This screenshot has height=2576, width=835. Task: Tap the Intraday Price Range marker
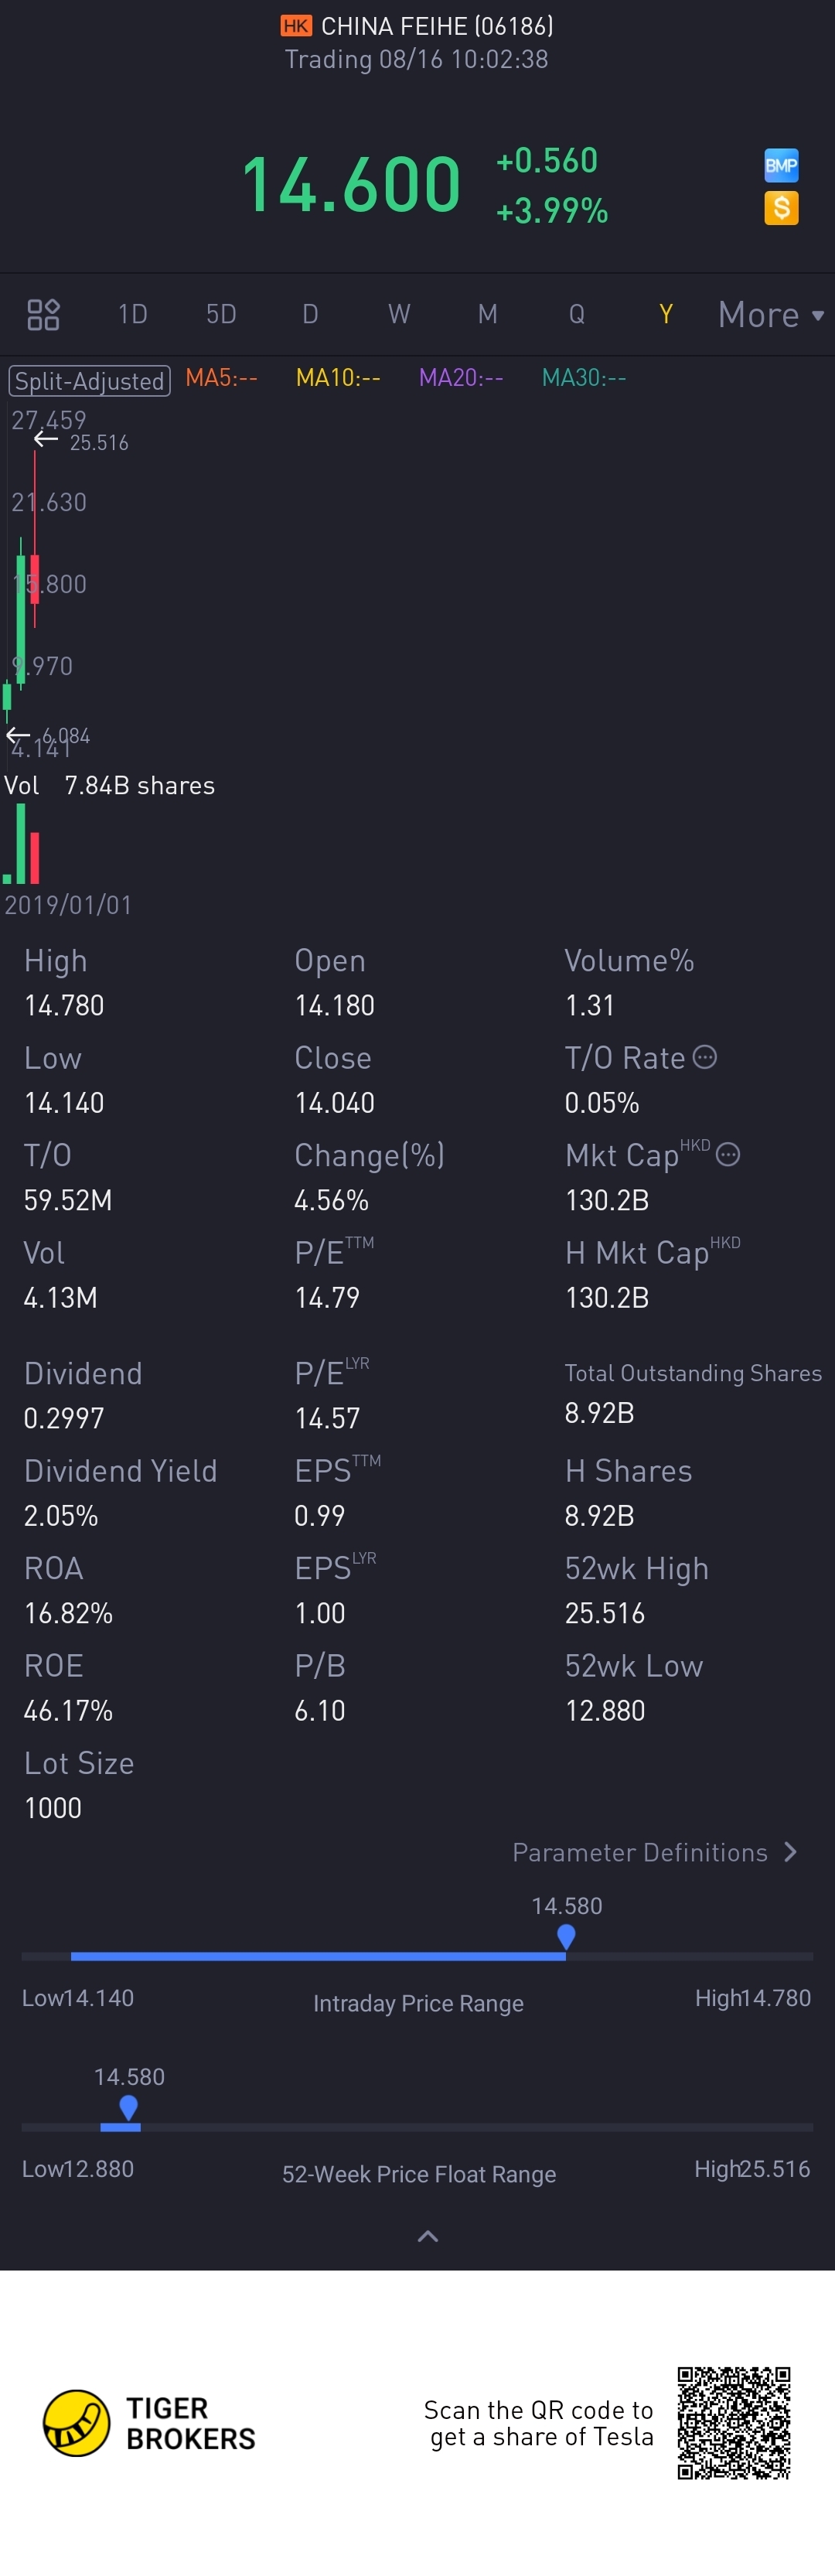pyautogui.click(x=566, y=1938)
